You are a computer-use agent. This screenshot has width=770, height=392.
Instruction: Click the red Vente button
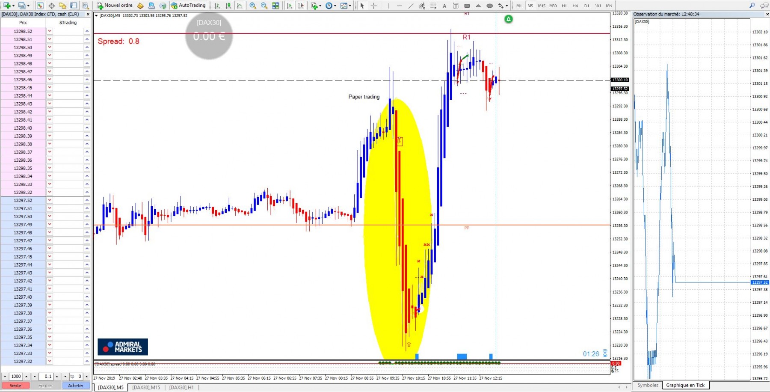pos(15,386)
